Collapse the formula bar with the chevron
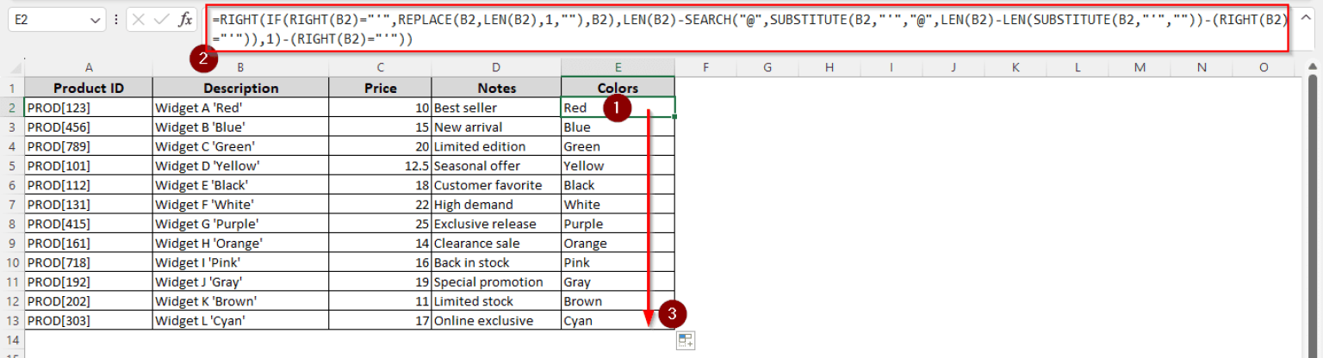This screenshot has height=358, width=1323. (x=1305, y=19)
